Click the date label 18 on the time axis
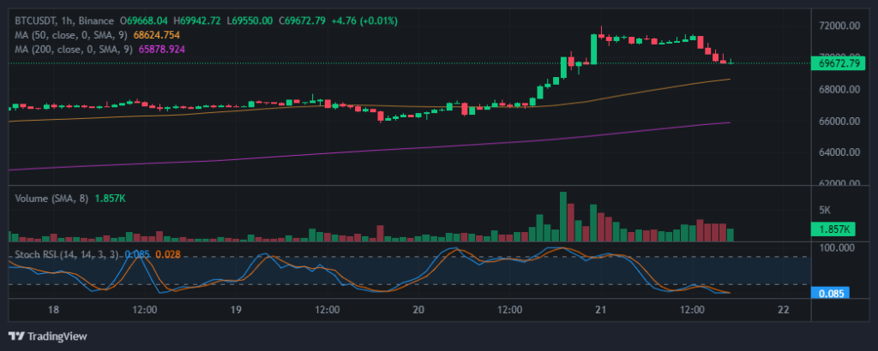This screenshot has height=351, width=878. [53, 310]
